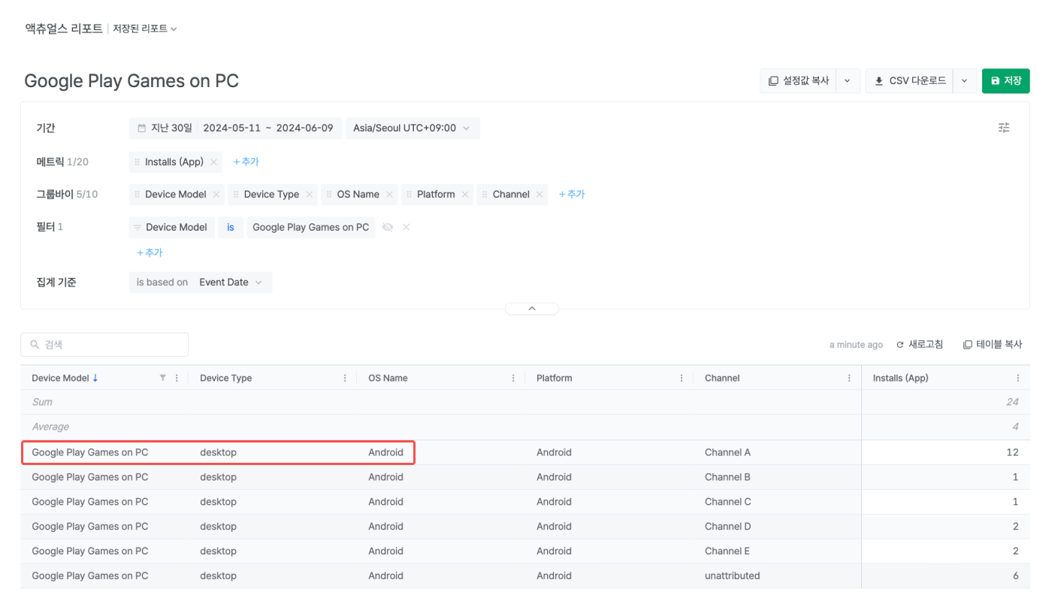1052x601 pixels.
Task: Toggle sort arrow on Device Model column
Action: [95, 378]
